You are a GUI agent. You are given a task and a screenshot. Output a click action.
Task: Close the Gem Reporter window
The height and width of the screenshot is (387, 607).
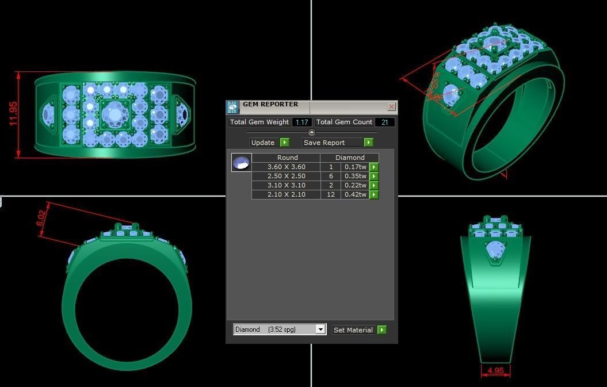tap(391, 106)
